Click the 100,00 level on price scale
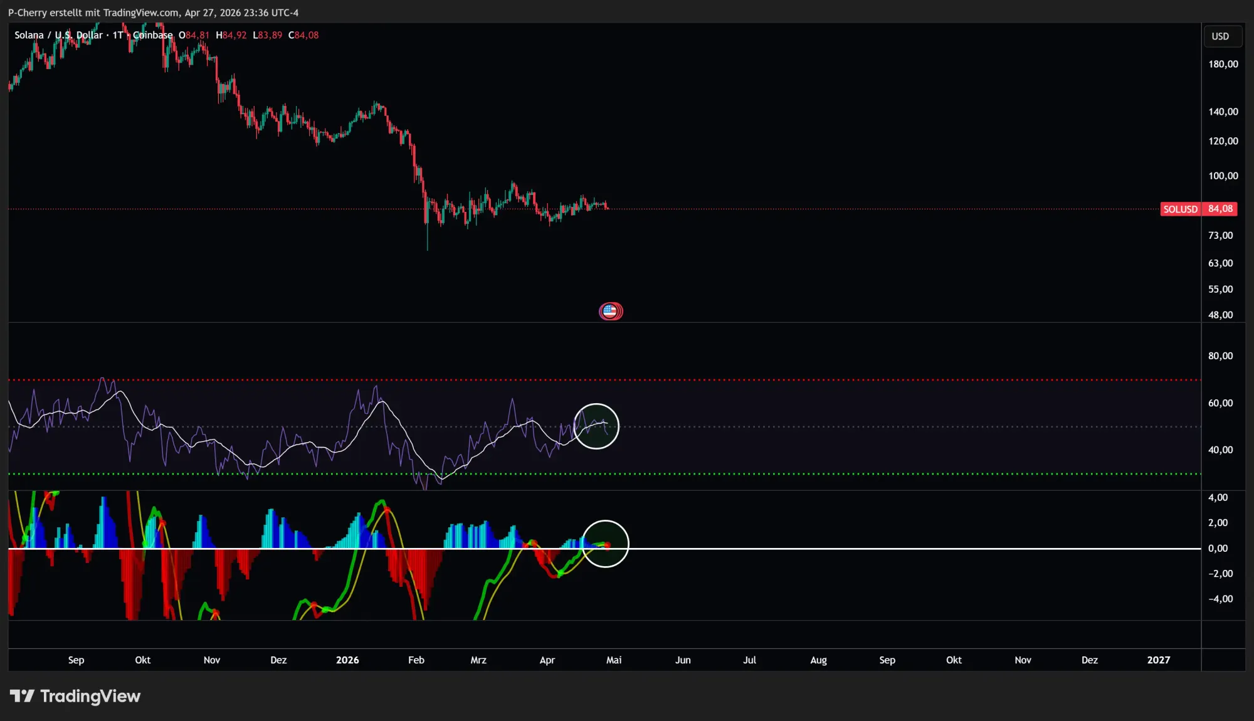The image size is (1254, 721). point(1223,176)
